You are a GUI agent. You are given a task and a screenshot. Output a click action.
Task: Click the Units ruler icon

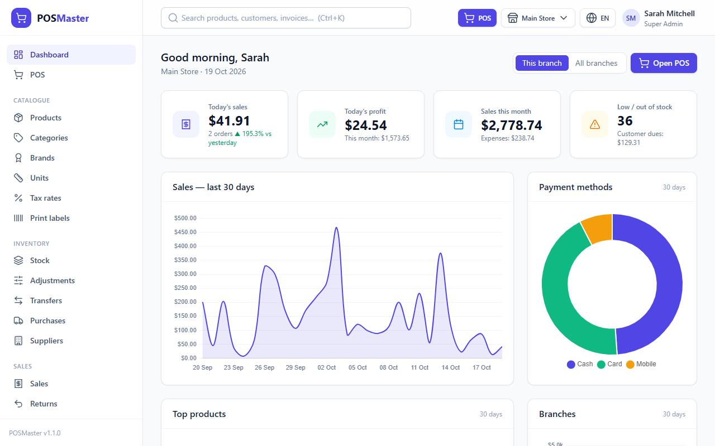pos(18,178)
